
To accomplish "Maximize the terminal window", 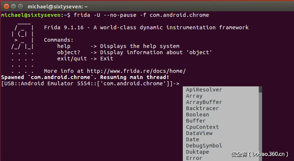I will [20, 6].
